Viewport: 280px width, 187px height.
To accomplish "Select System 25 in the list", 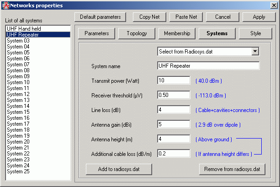I will click(x=18, y=171).
